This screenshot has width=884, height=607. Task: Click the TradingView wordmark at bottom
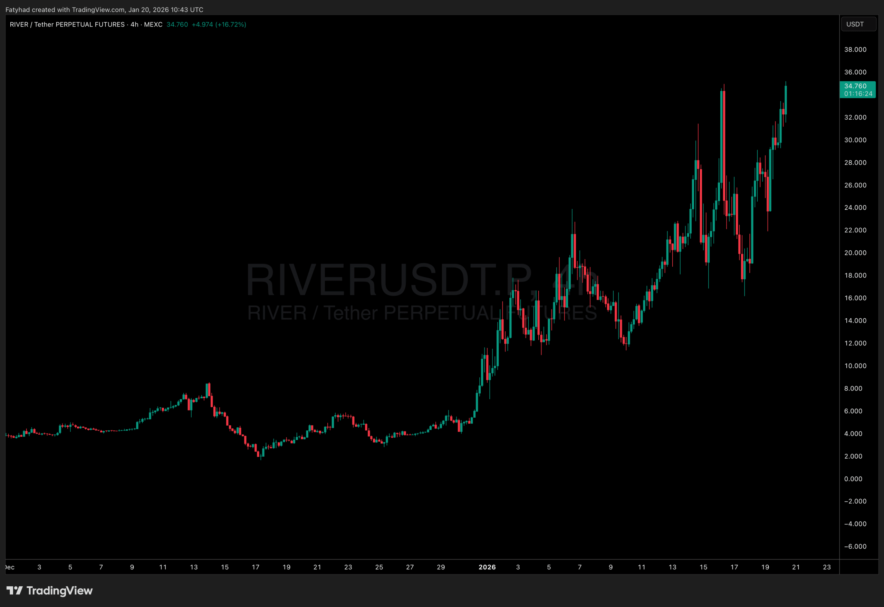pos(59,591)
